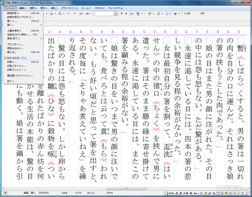Choose 新規作成 from File menu
Viewport: 252px width, 197px height.
(x=23, y=13)
